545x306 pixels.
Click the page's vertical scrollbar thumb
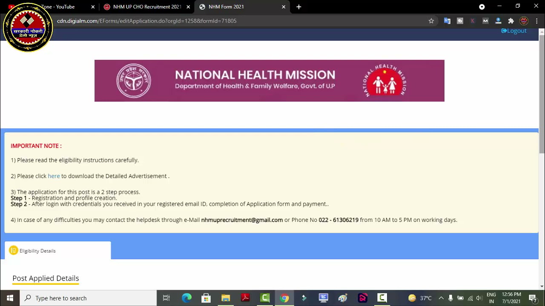pyautogui.click(x=542, y=93)
